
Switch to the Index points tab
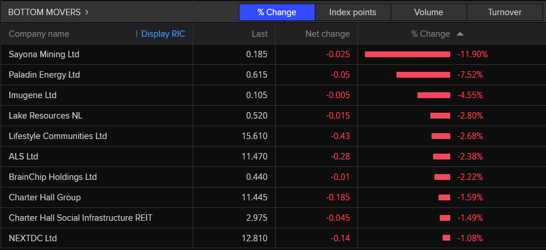click(x=353, y=12)
